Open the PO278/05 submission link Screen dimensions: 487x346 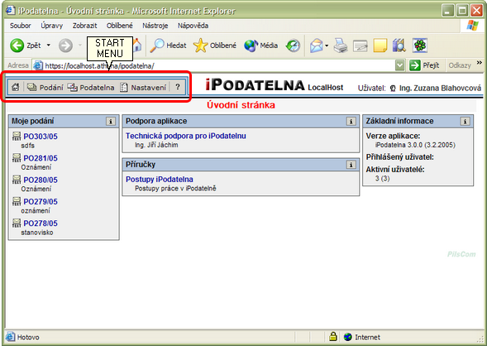[x=41, y=223]
